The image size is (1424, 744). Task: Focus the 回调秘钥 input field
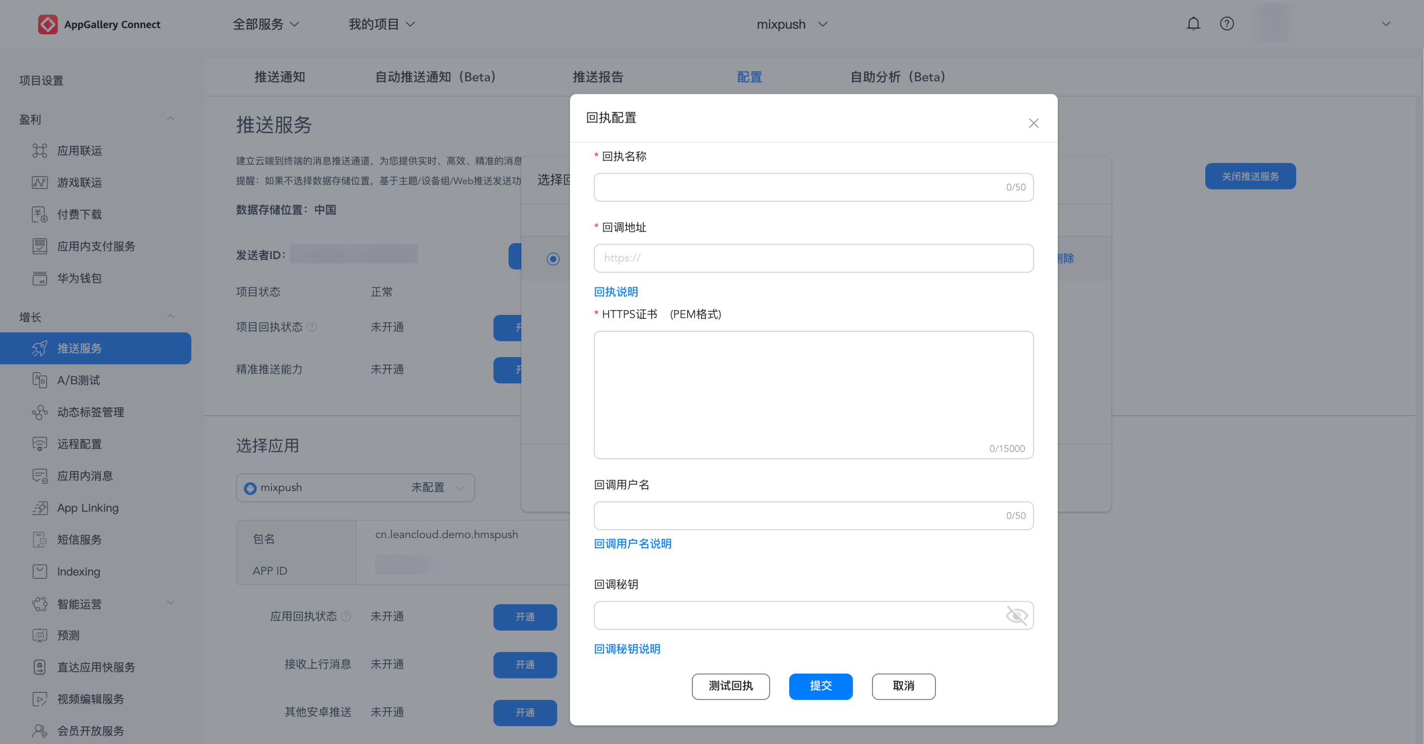(814, 615)
